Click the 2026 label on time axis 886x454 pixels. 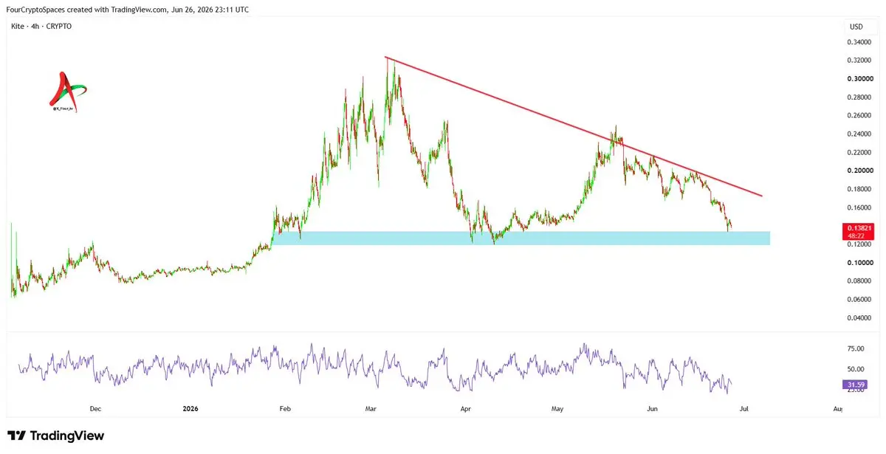point(191,408)
